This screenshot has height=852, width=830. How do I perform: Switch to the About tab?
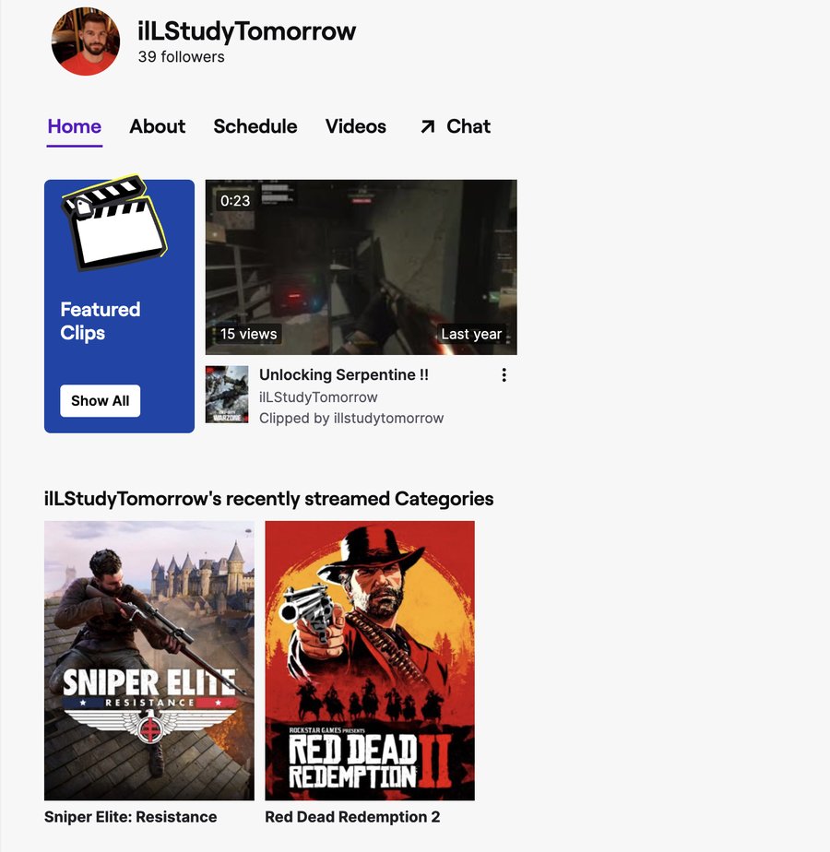coord(157,126)
